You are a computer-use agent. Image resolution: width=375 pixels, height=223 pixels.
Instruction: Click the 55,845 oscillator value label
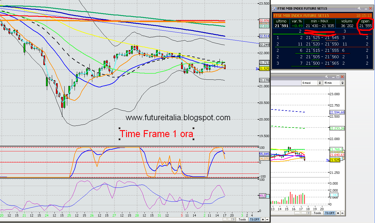(x=264, y=154)
